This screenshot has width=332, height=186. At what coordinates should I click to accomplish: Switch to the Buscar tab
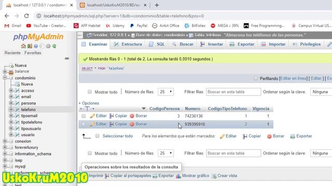click(183, 44)
